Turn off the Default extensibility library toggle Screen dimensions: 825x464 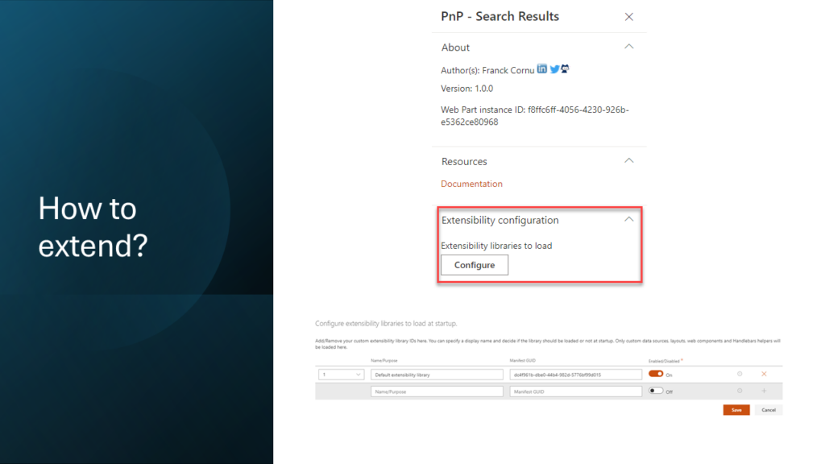pos(656,374)
